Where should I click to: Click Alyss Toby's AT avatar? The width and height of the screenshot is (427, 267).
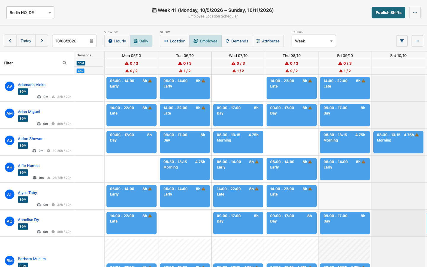[9, 194]
